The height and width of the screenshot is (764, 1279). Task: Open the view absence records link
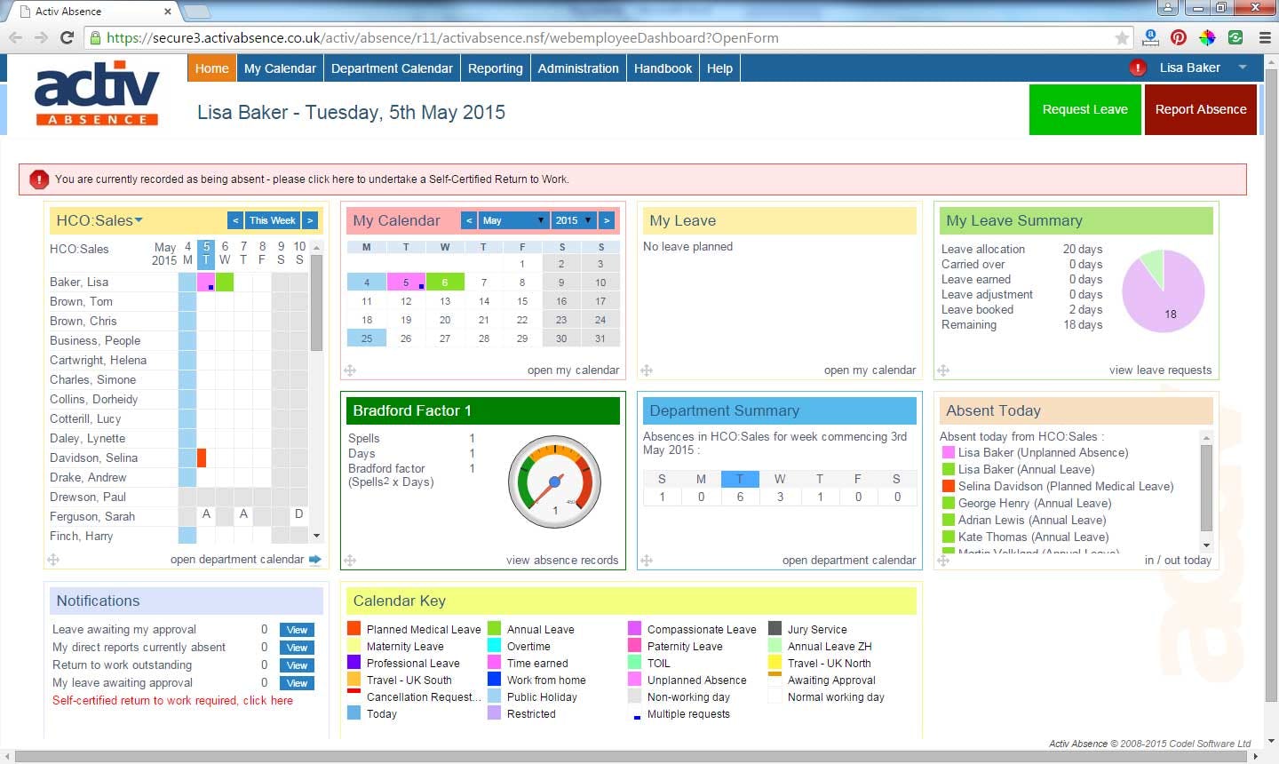[x=562, y=560]
